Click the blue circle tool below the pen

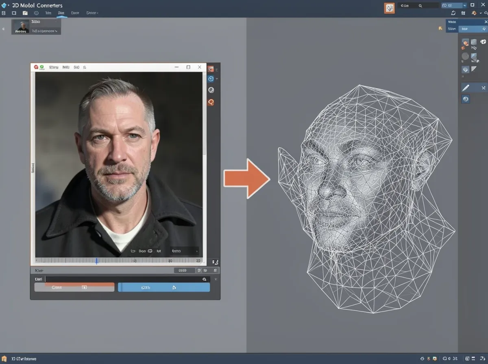[x=466, y=99]
